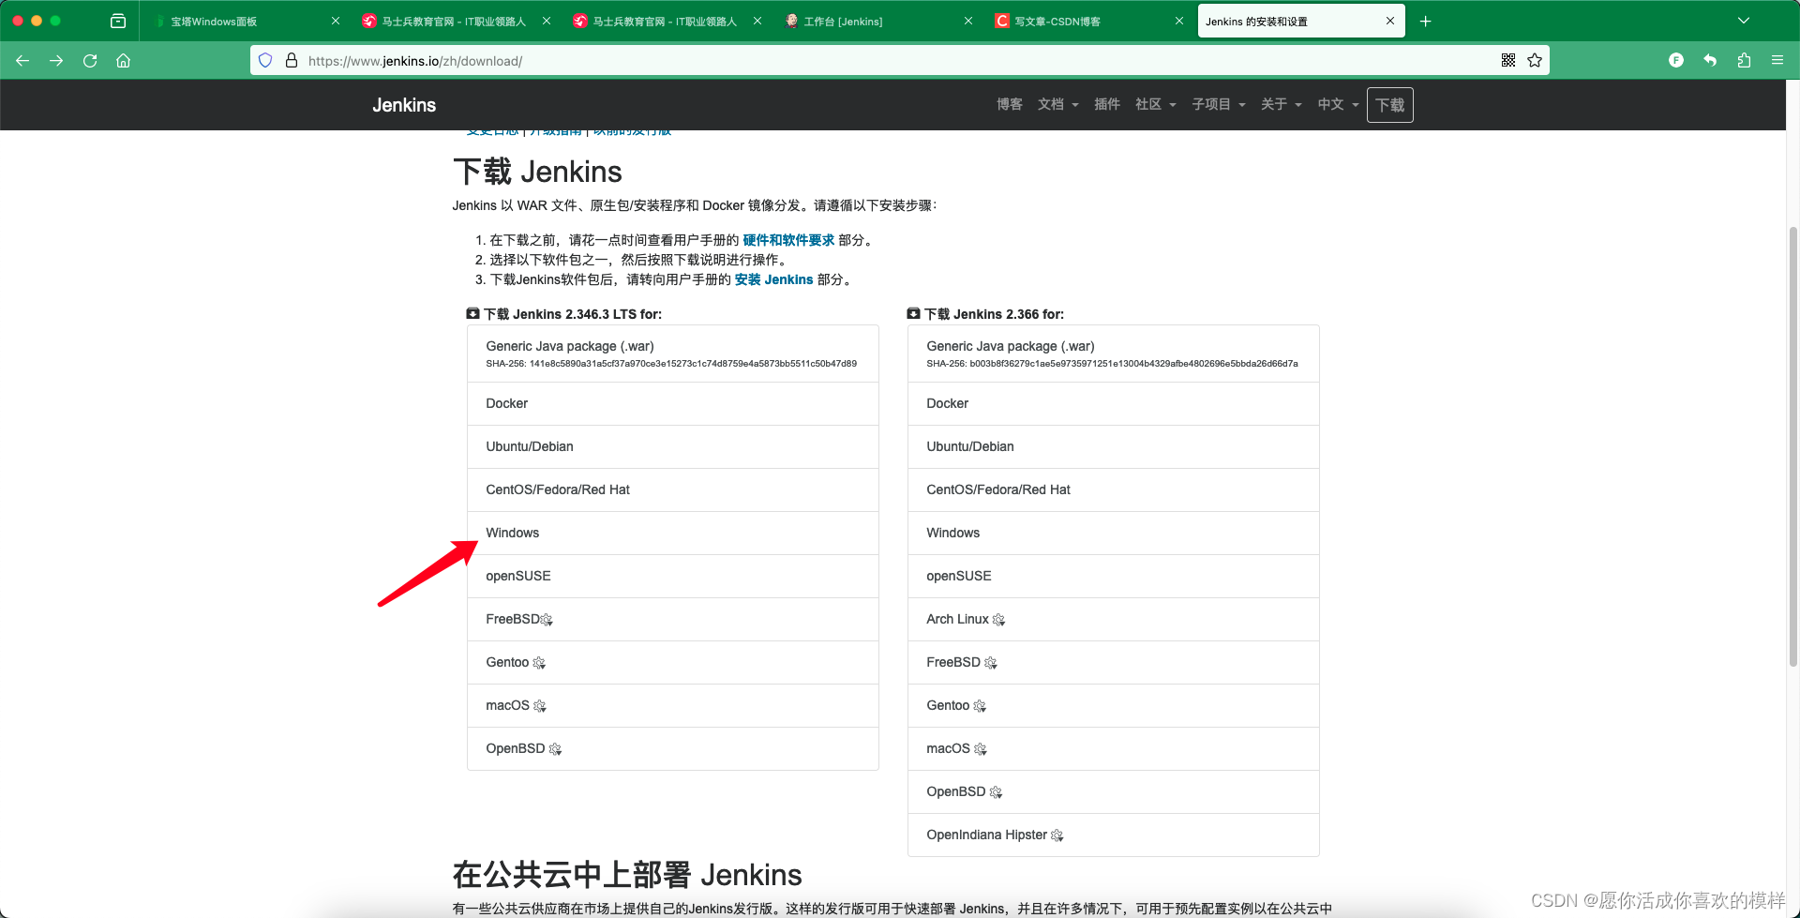Open QR code for this page
1800x918 pixels.
(1508, 60)
